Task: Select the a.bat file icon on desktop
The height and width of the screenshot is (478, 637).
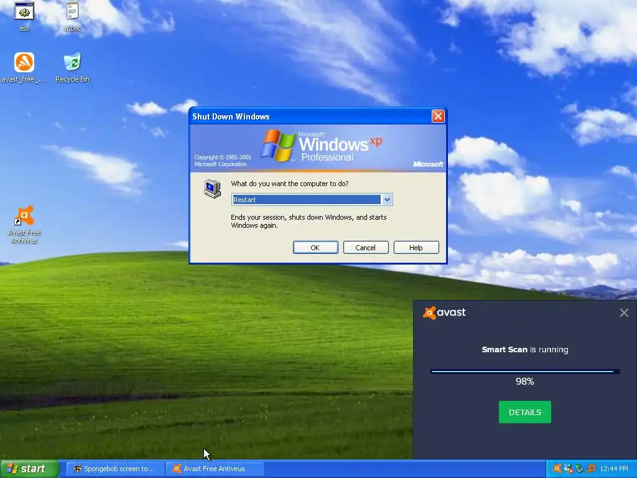Action: click(x=72, y=11)
